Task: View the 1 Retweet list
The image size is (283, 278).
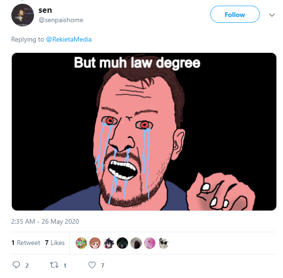Action: (x=26, y=243)
